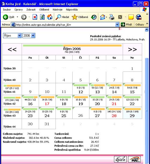Click the page icon in address bar
This screenshot has width=150, height=164.
13,25
